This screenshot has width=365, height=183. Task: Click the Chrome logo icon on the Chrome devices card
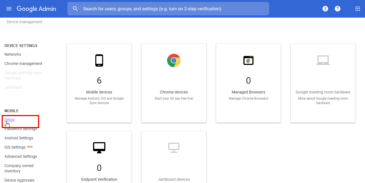click(174, 60)
